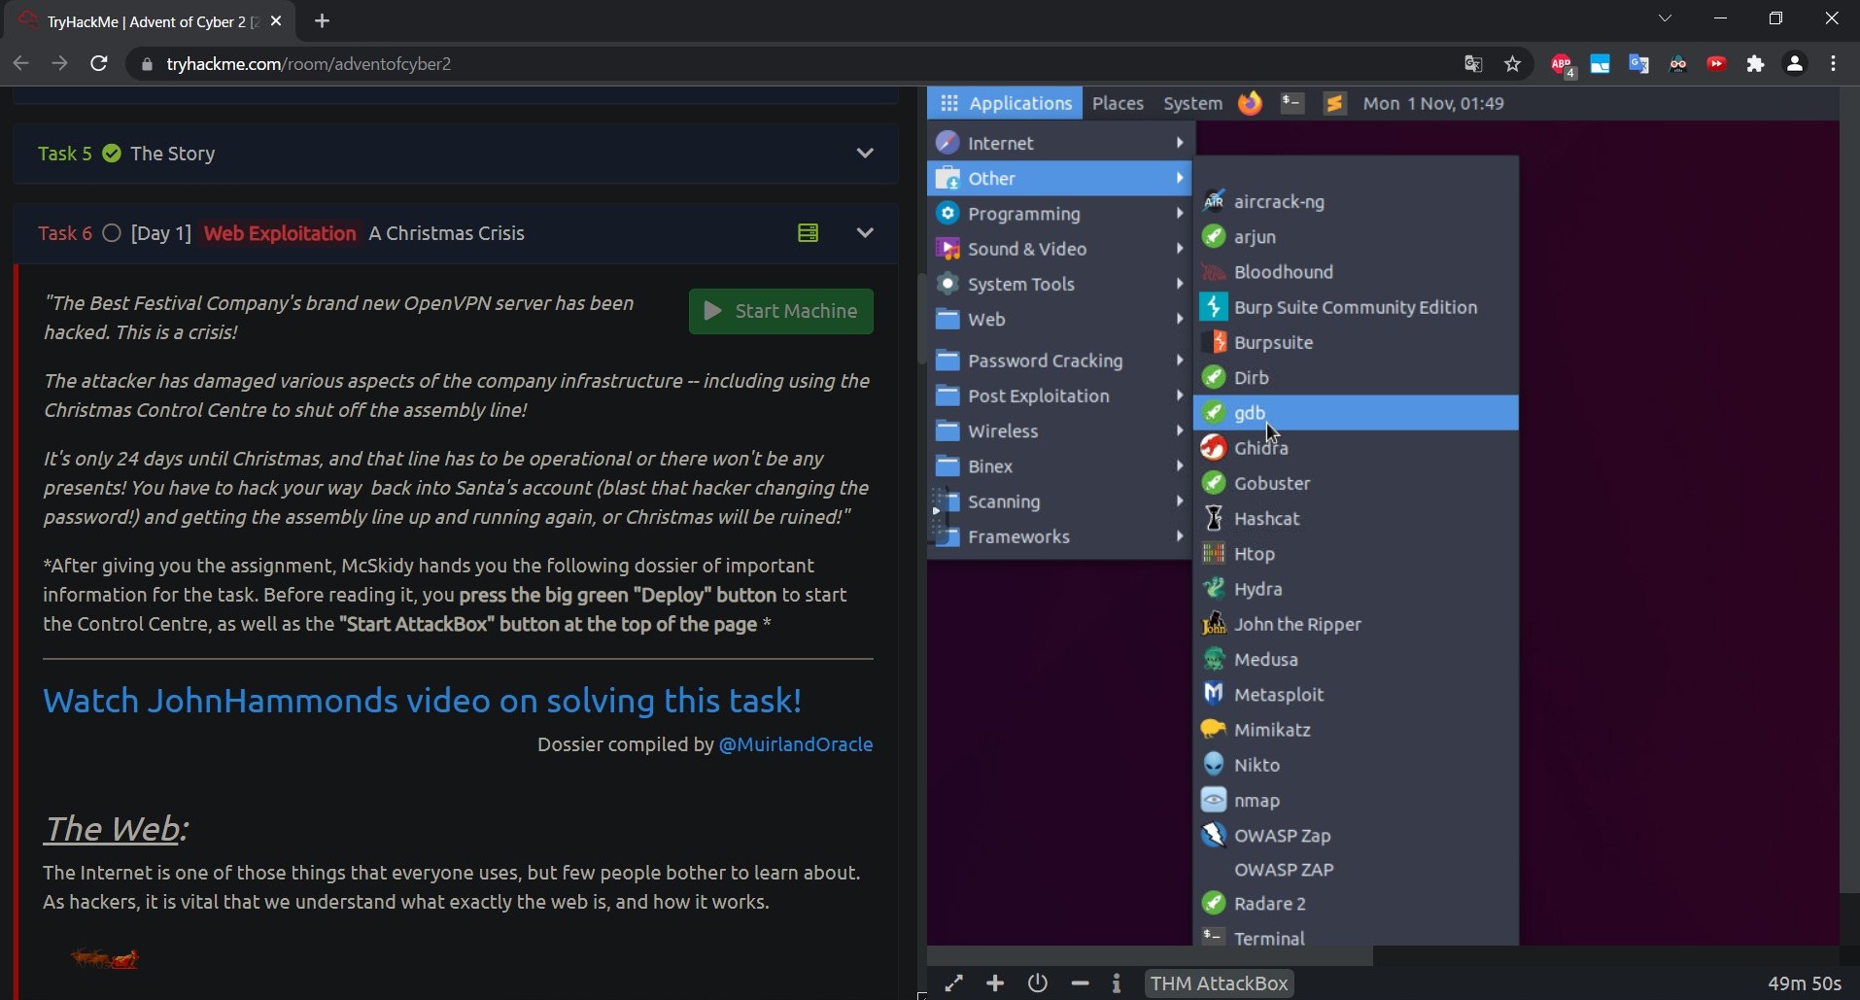The image size is (1860, 1000).
Task: Open Frameworks submenu
Action: pyautogui.click(x=1060, y=536)
